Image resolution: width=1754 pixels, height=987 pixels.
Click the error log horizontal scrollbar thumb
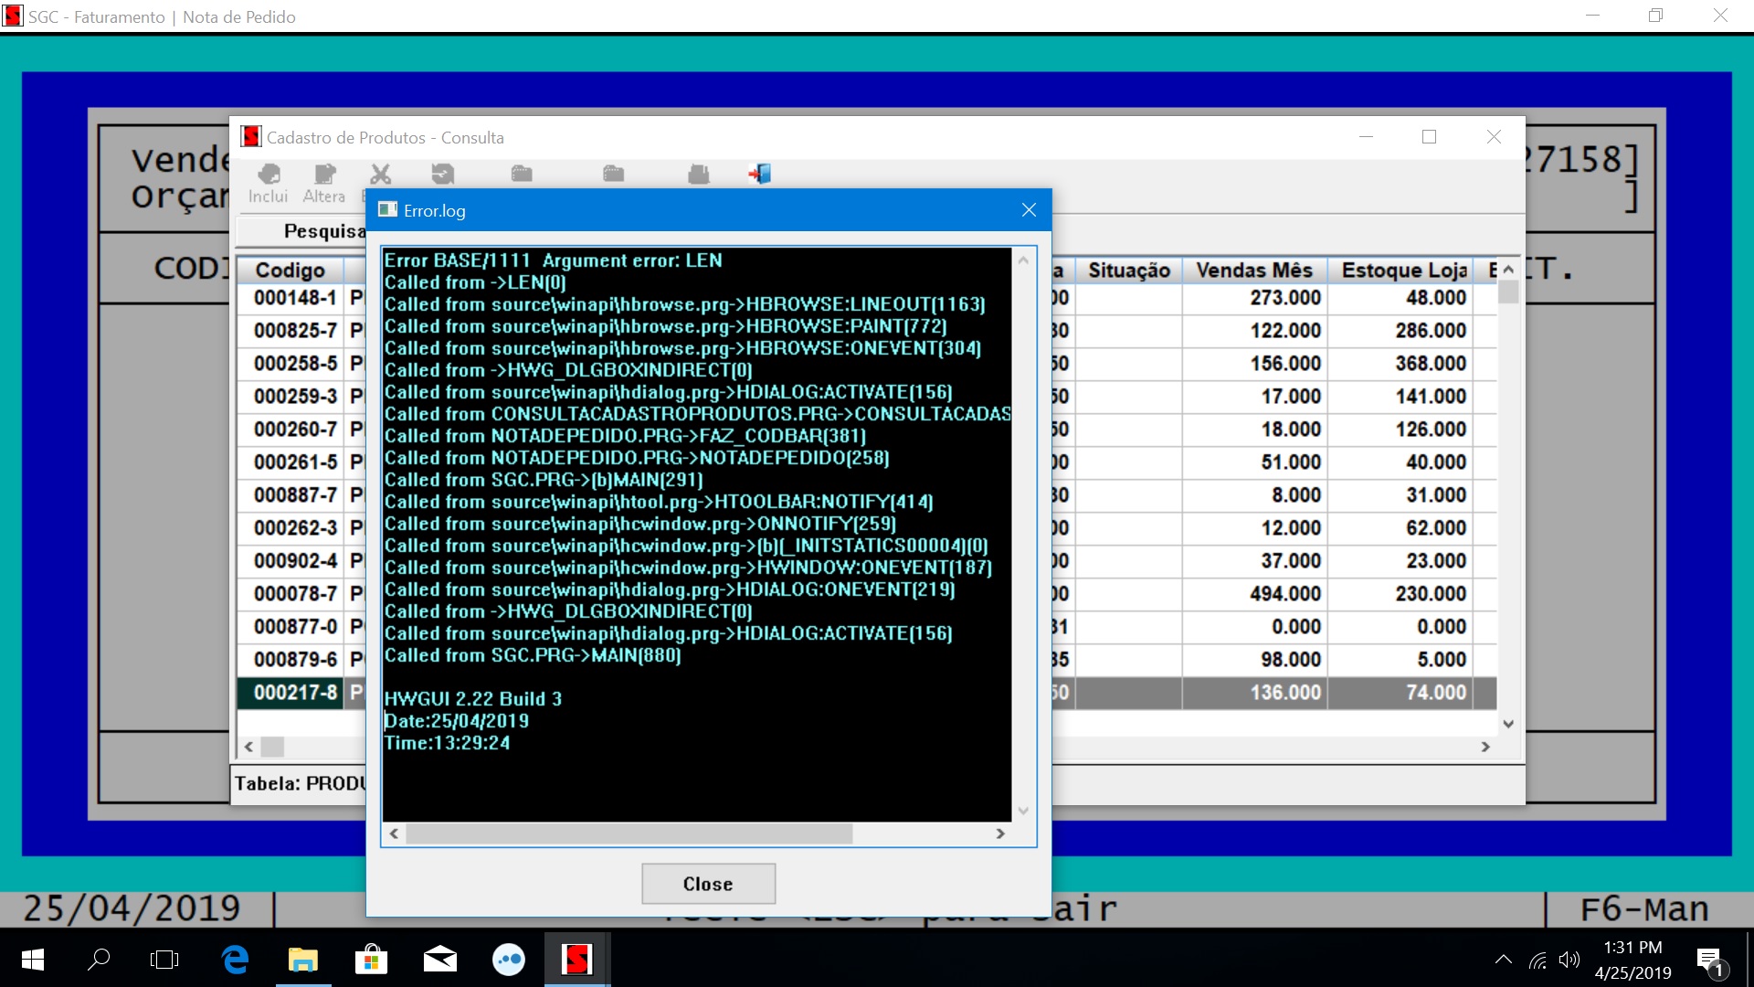coord(629,833)
